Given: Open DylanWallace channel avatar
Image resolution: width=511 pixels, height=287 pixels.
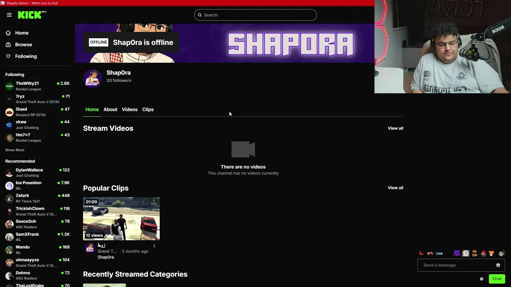Looking at the screenshot, I should [10, 173].
